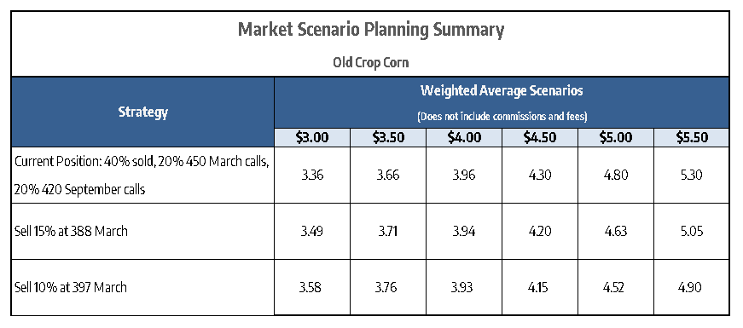
Task: Click the 4.63 value under $5.00
Action: point(616,232)
